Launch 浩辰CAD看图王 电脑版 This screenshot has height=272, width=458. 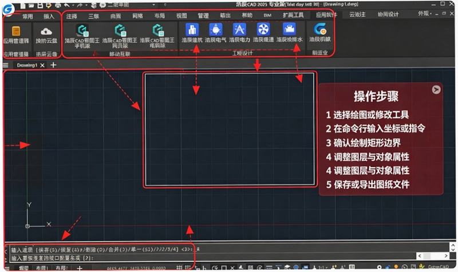pos(157,36)
